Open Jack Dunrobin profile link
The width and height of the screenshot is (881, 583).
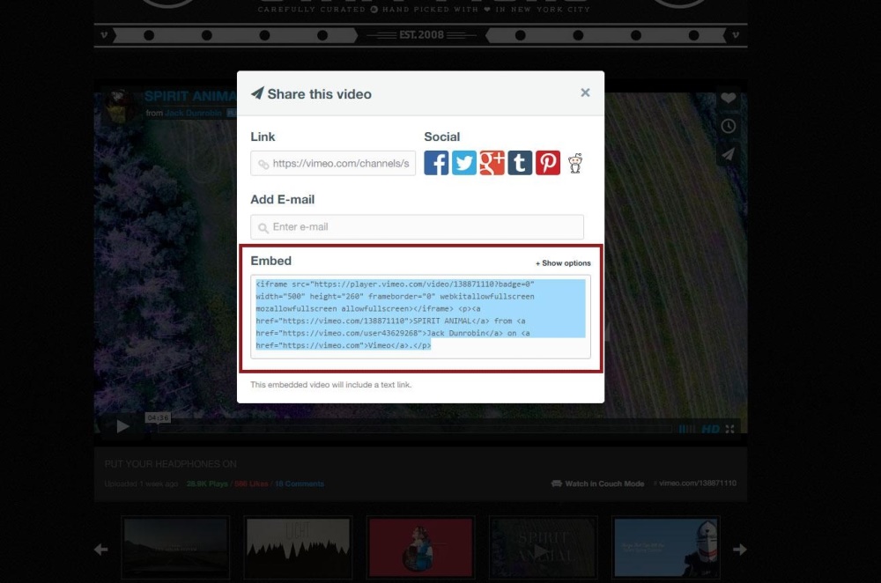tap(193, 113)
